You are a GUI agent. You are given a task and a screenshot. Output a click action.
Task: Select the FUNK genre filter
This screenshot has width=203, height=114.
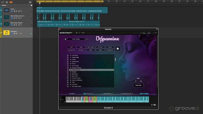pyautogui.click(x=100, y=50)
